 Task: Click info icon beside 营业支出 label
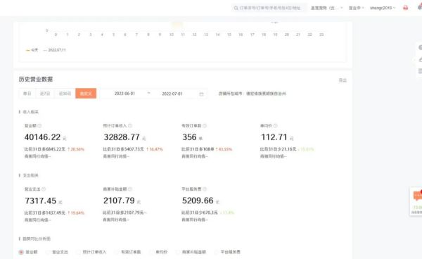(44, 189)
